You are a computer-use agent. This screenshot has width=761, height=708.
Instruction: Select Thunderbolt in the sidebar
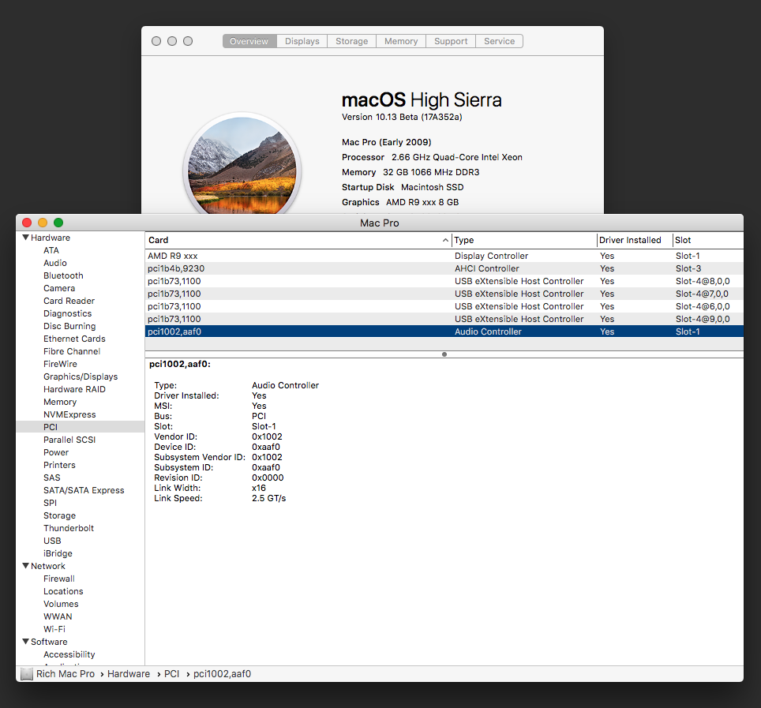coord(69,528)
